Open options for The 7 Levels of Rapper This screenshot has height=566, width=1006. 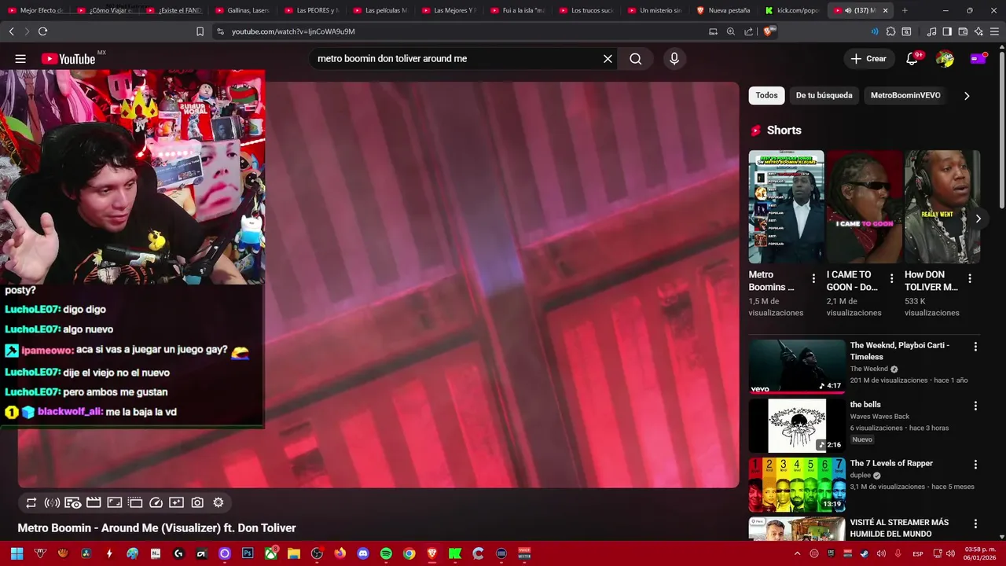(x=975, y=465)
